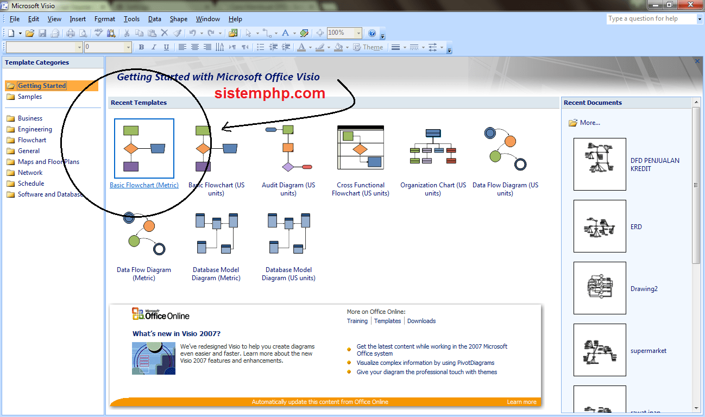
Task: Click the Visio Help question-mark icon
Action: point(372,33)
